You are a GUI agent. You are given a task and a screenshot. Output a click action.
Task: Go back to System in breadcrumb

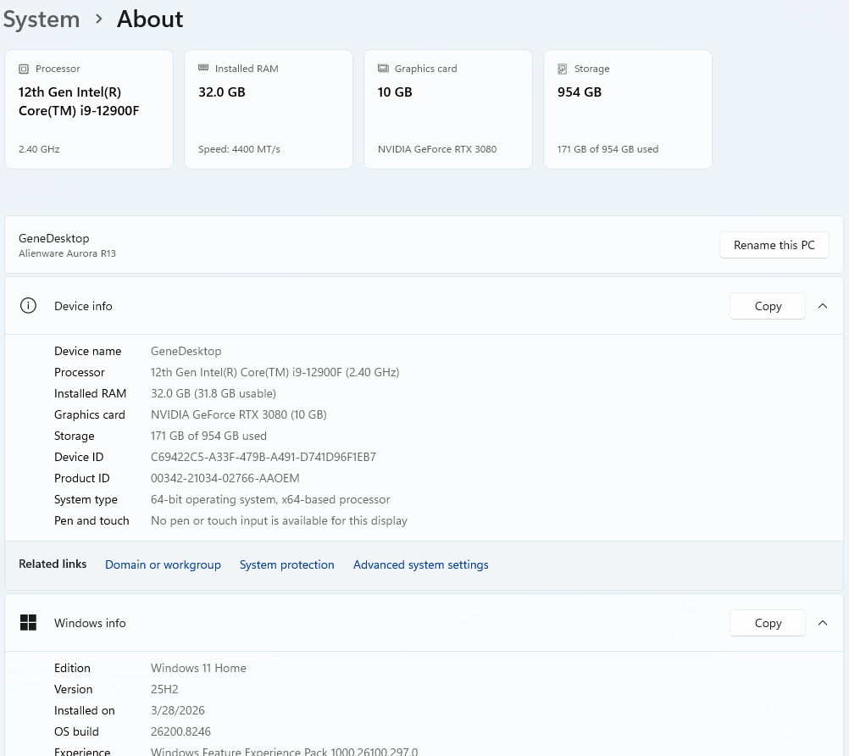coord(41,19)
